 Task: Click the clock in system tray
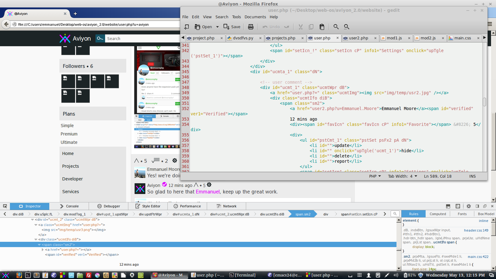tap(455, 275)
